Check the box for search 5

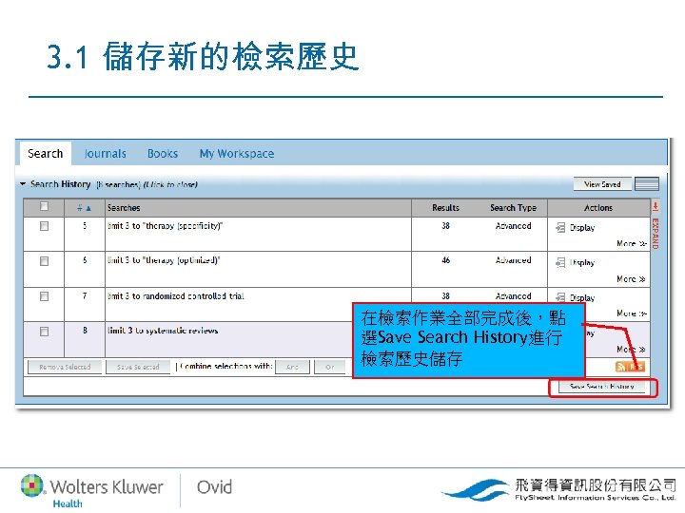pos(44,226)
